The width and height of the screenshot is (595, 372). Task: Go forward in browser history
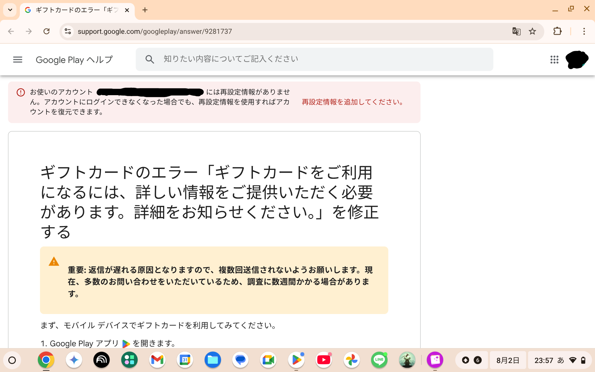29,31
